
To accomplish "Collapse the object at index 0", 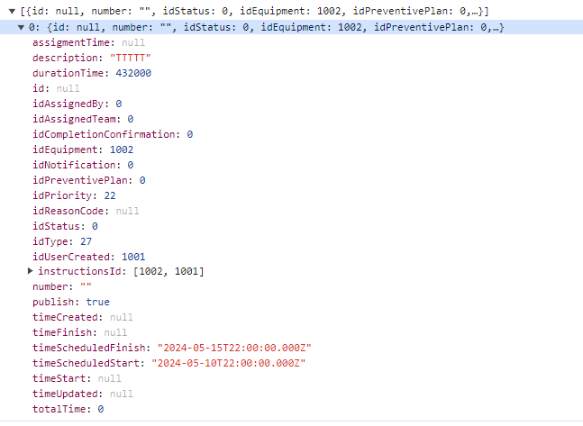I will tap(22, 27).
